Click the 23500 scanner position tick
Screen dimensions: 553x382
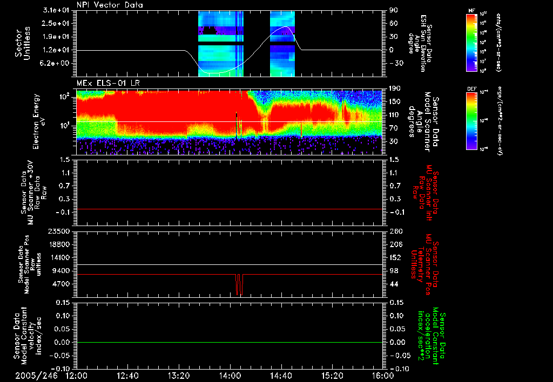click(59, 231)
